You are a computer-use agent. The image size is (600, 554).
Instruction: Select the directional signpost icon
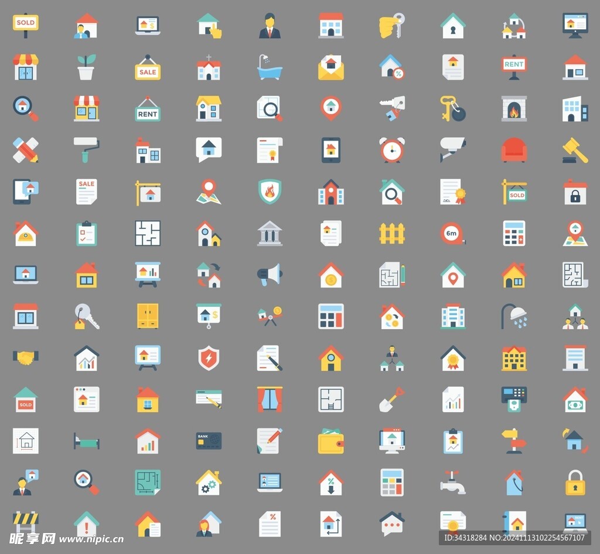click(514, 441)
